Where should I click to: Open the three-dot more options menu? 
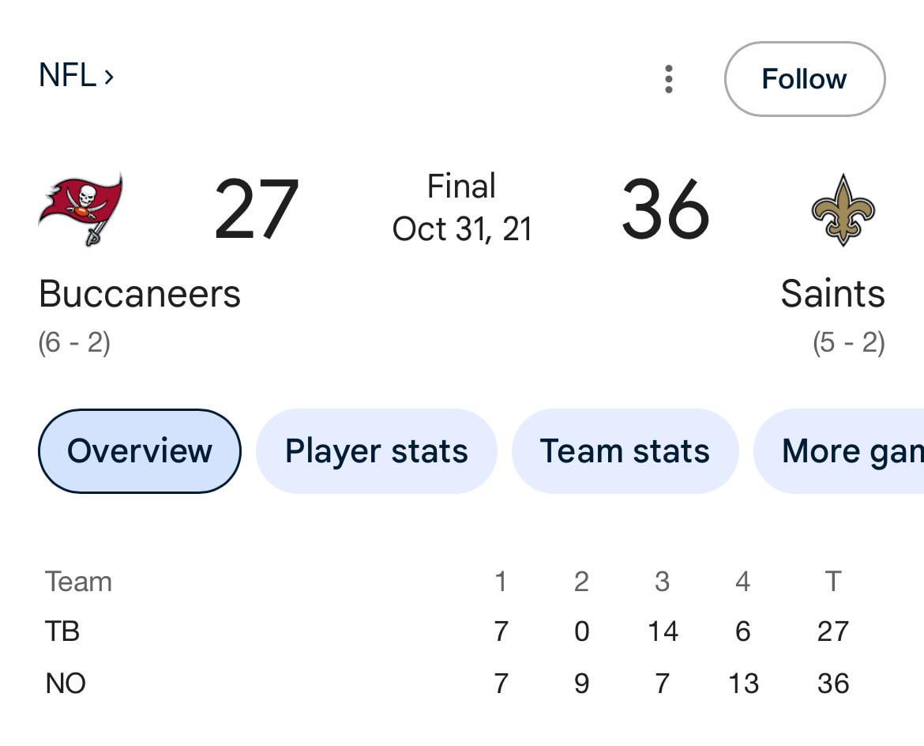click(x=669, y=79)
